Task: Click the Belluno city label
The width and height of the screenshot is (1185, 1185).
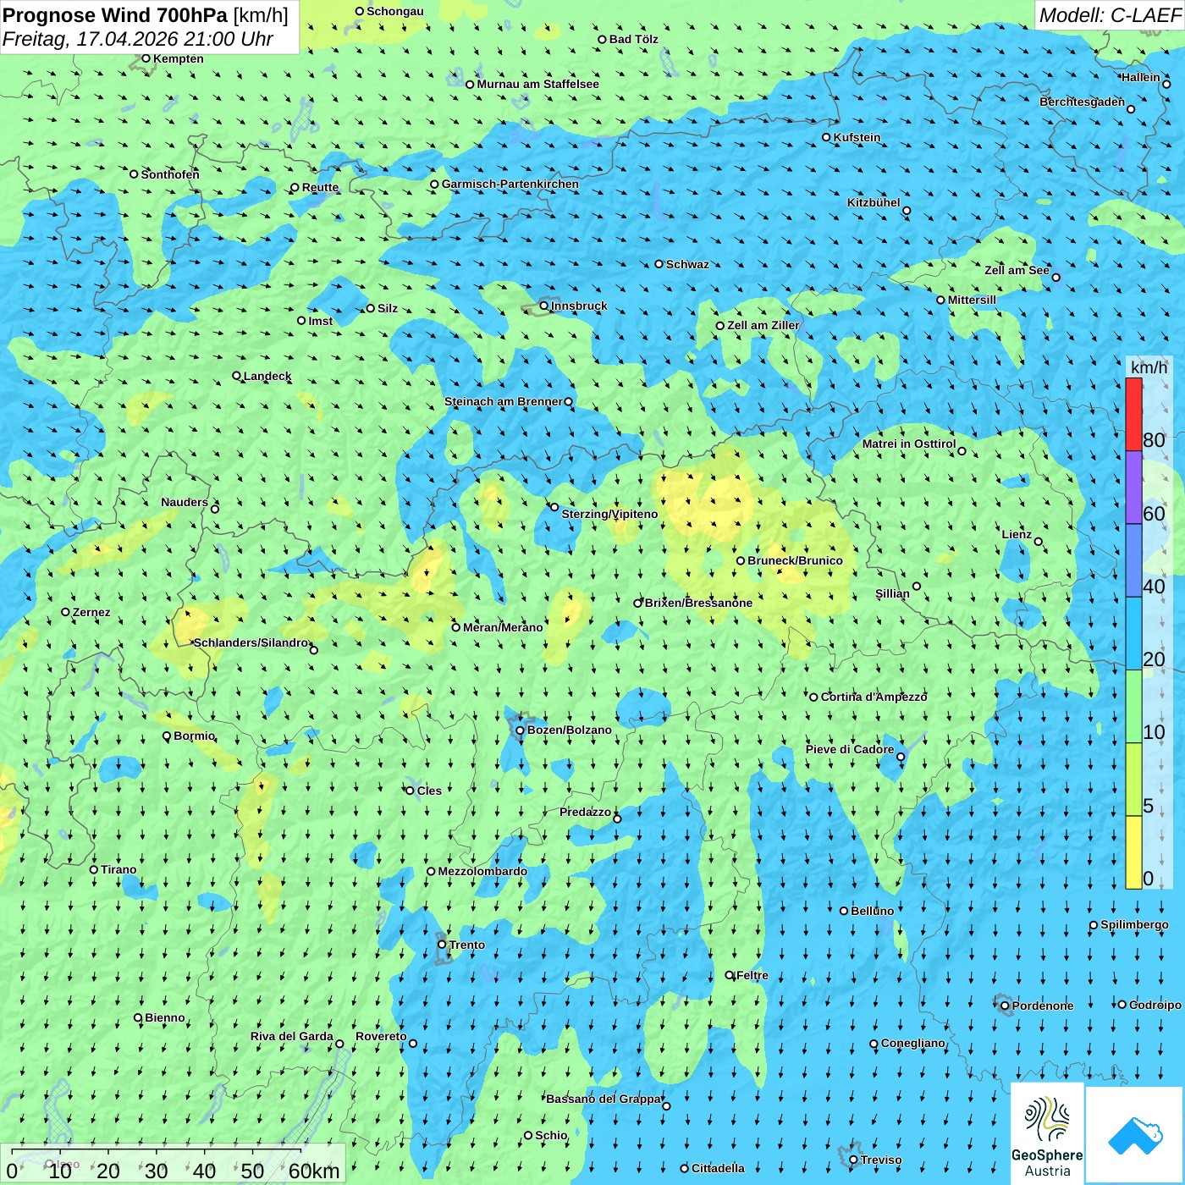Action: [872, 911]
